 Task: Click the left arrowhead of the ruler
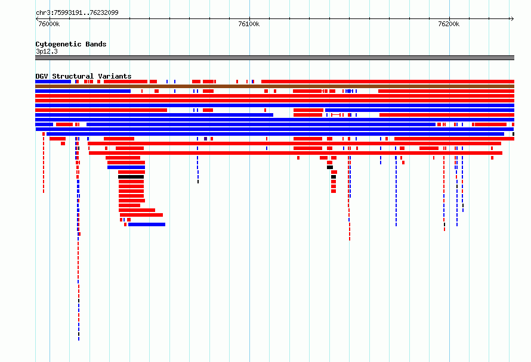point(37,19)
